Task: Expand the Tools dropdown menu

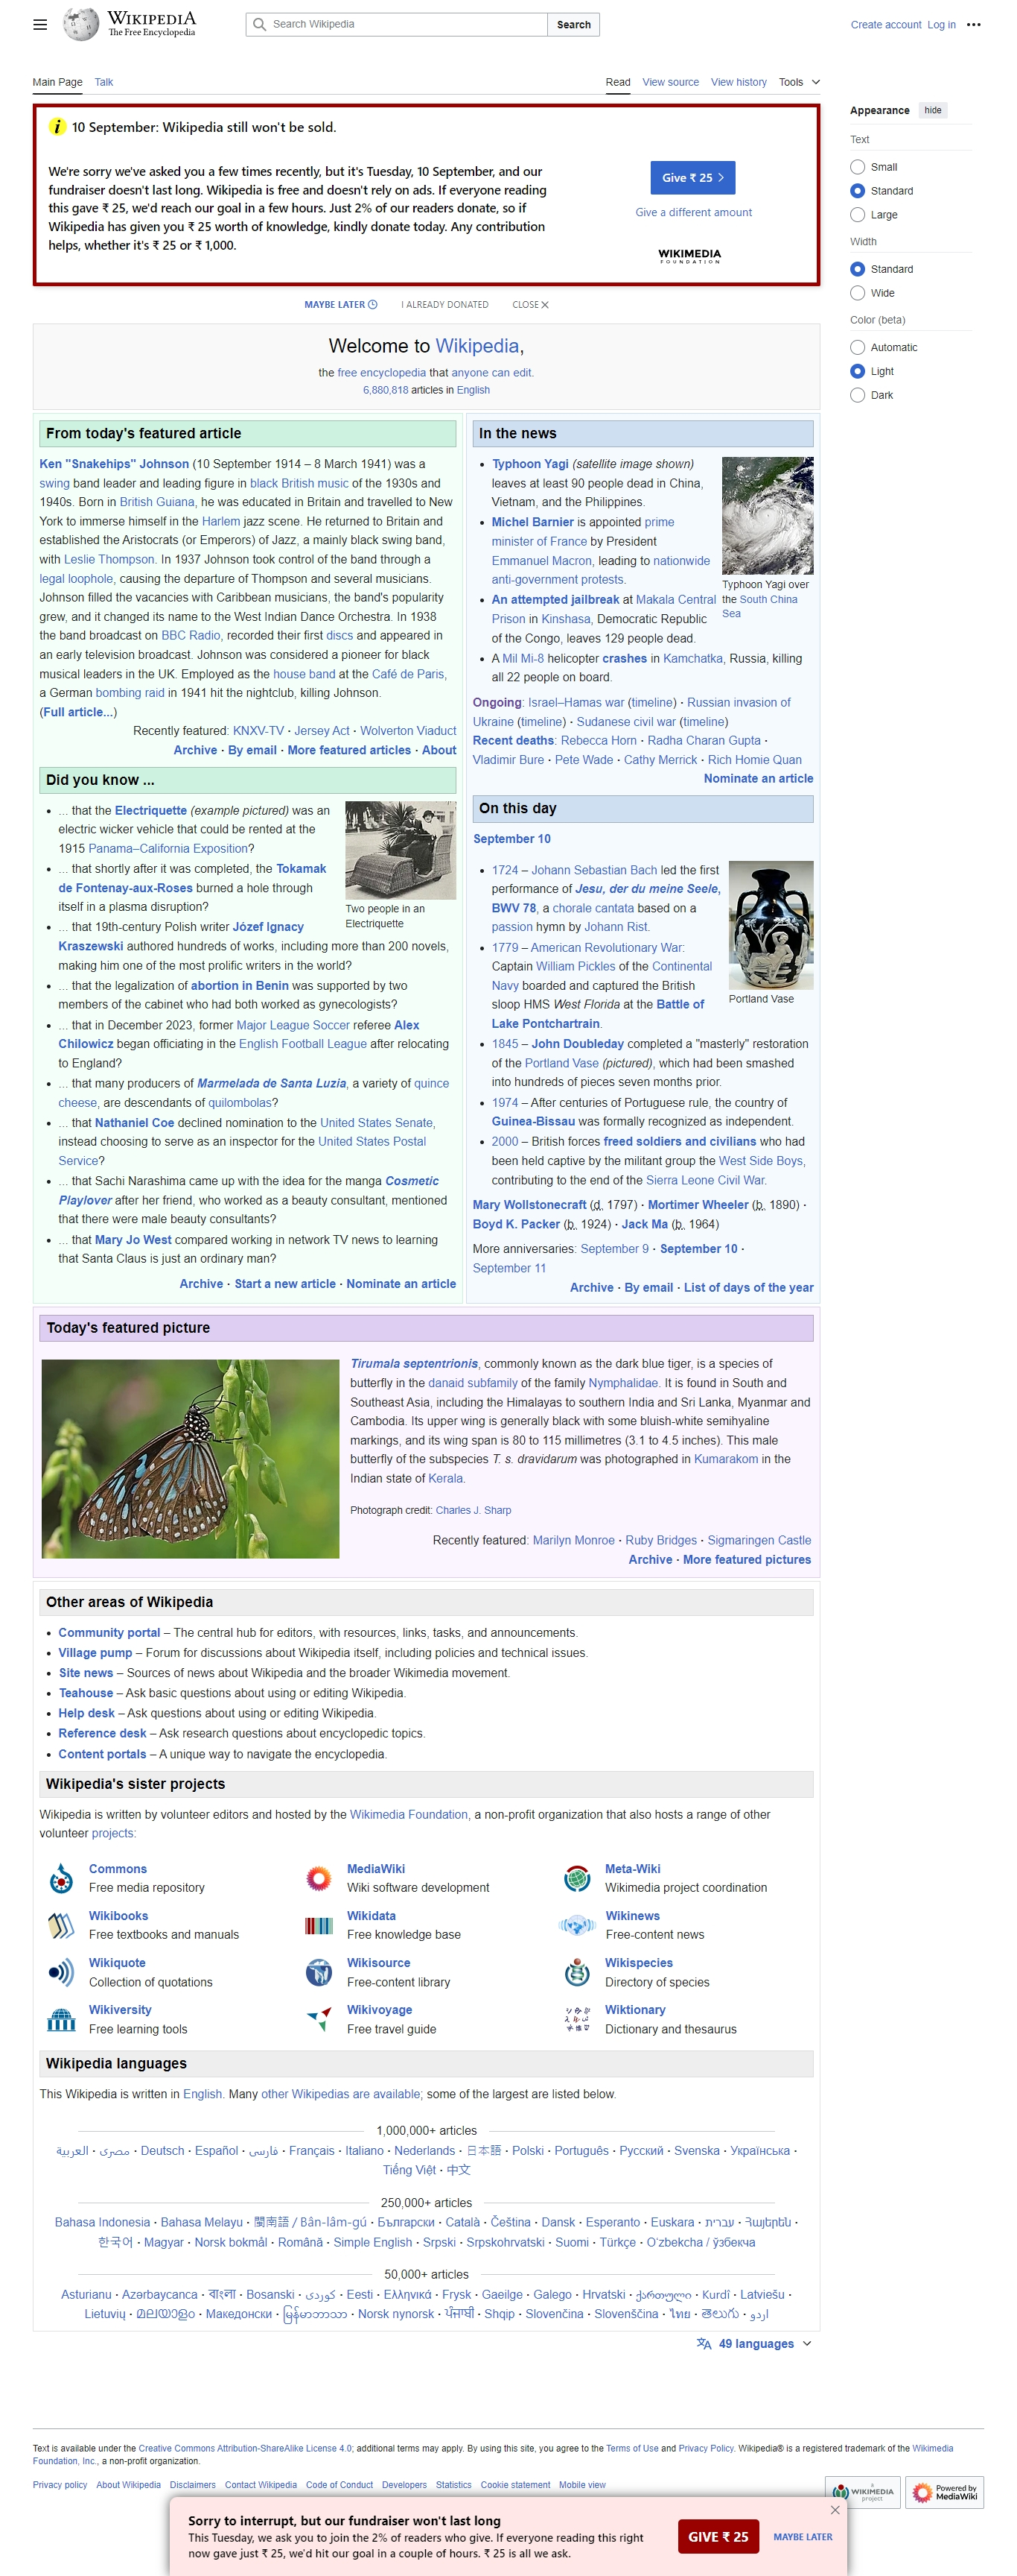Action: (x=799, y=82)
